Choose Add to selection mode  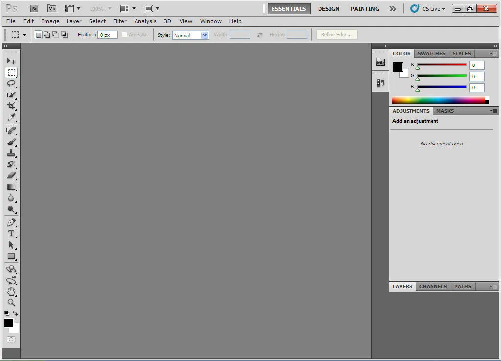tap(46, 35)
